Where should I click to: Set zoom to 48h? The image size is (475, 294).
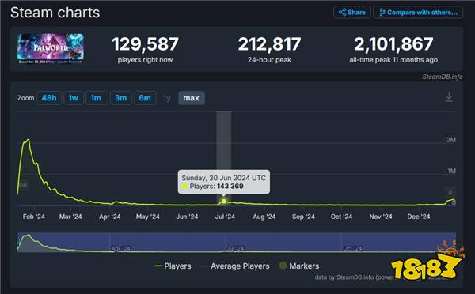point(49,98)
